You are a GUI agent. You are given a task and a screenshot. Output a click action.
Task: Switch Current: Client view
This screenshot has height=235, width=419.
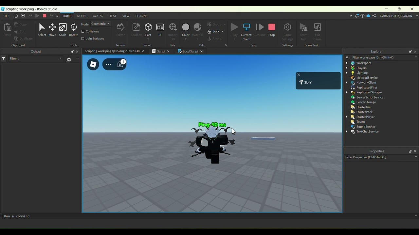tap(246, 32)
